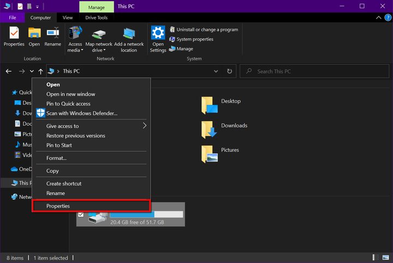The width and height of the screenshot is (393, 263).
Task: Select Downloads in the navigation pane
Action: tap(23, 113)
